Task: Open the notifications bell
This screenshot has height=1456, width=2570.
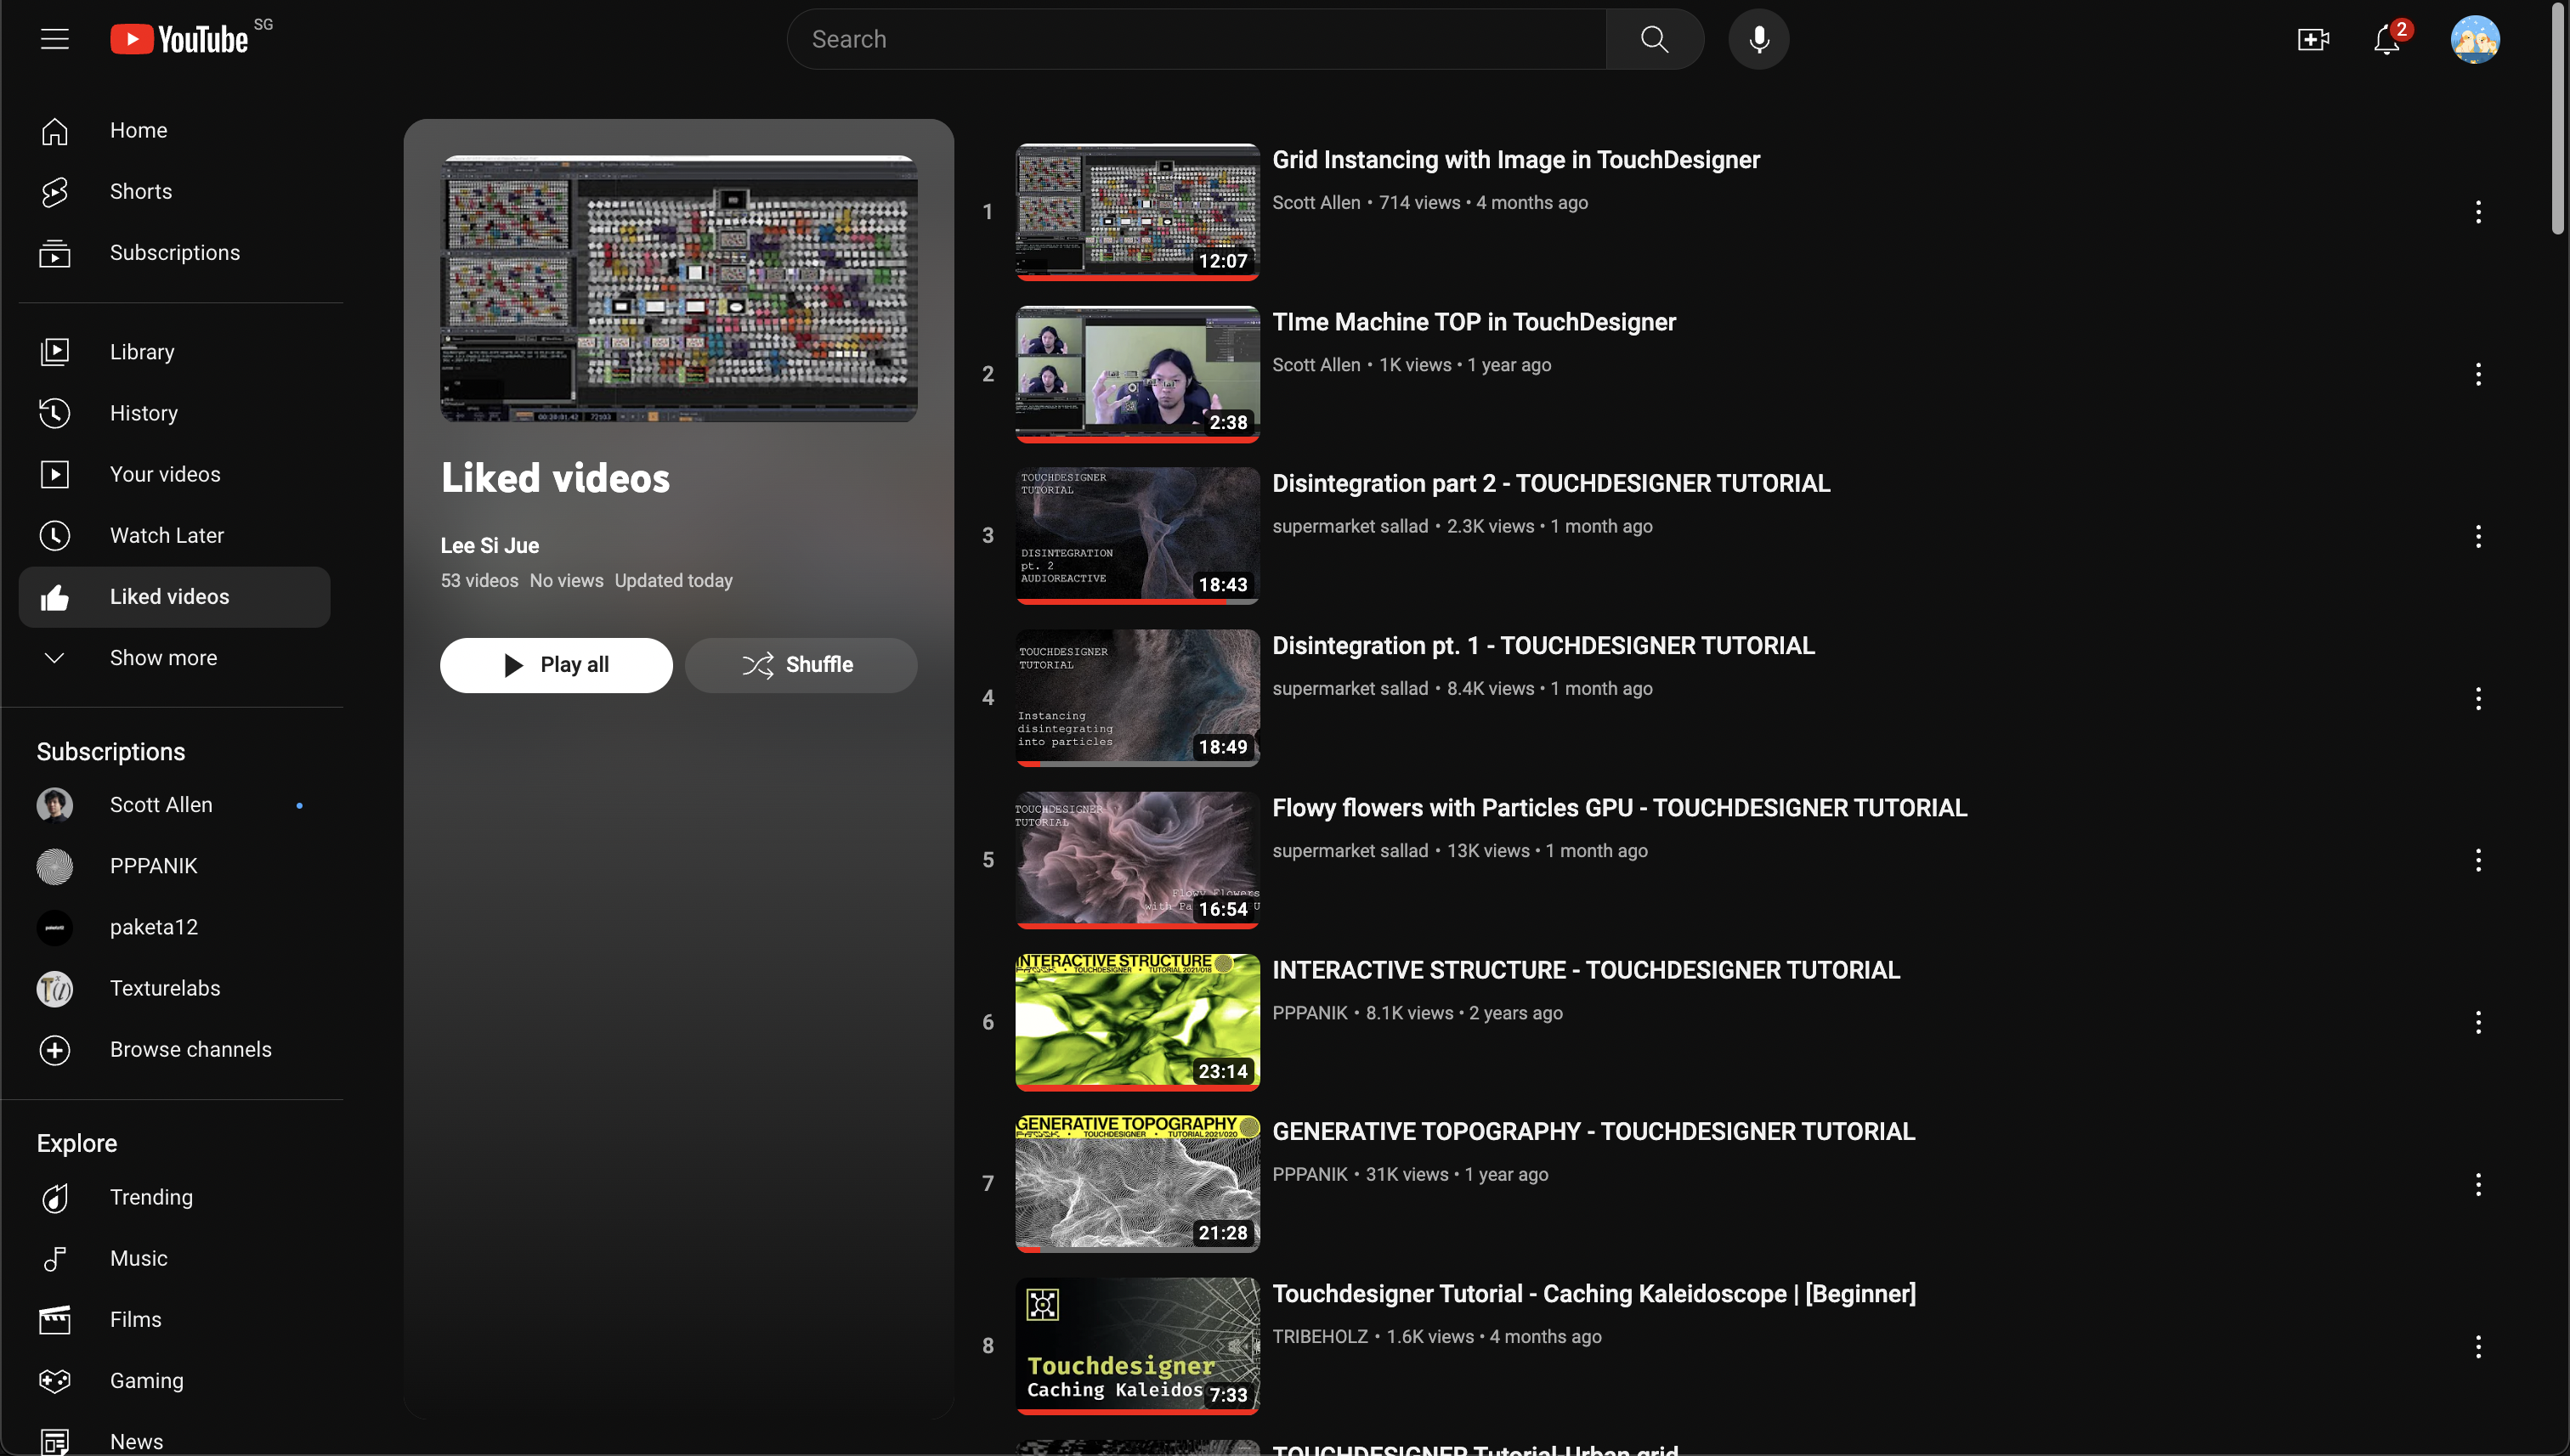Action: [2386, 39]
